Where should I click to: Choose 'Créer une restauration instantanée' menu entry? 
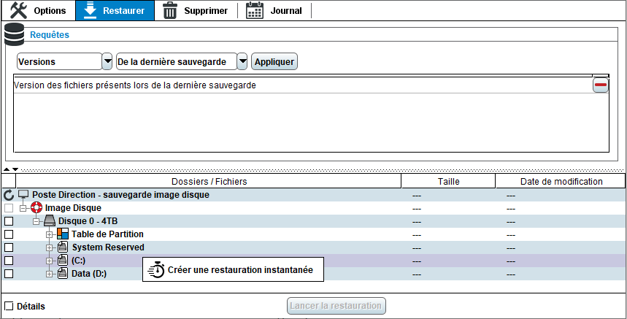(x=233, y=269)
